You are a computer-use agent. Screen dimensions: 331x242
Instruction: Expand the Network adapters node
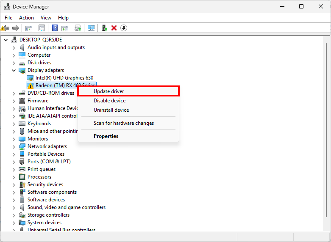pos(14,146)
